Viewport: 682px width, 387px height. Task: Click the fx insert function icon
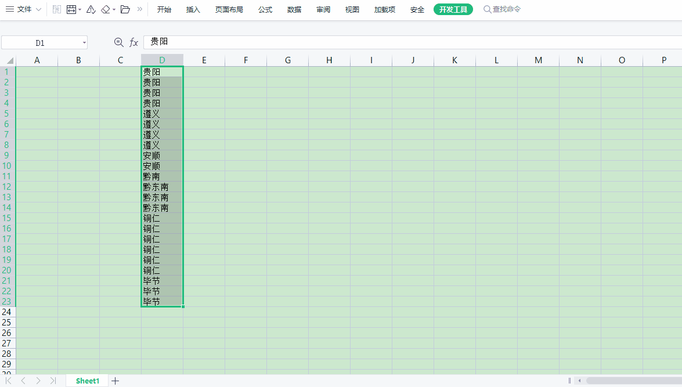coord(133,42)
